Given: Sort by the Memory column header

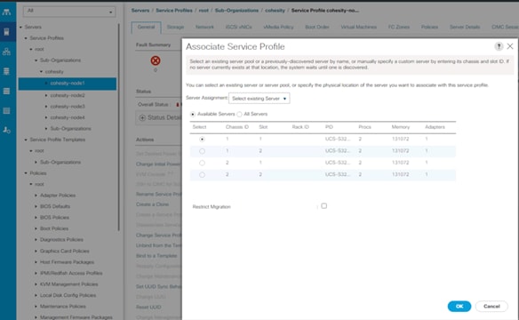Looking at the screenshot, I should pyautogui.click(x=401, y=127).
